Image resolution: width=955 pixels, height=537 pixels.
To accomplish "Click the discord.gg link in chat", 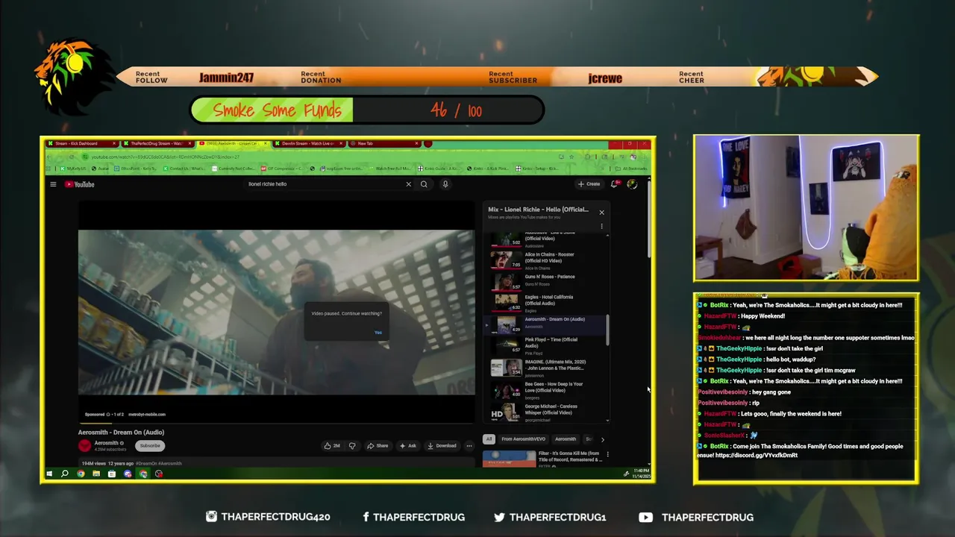I will (x=757, y=455).
